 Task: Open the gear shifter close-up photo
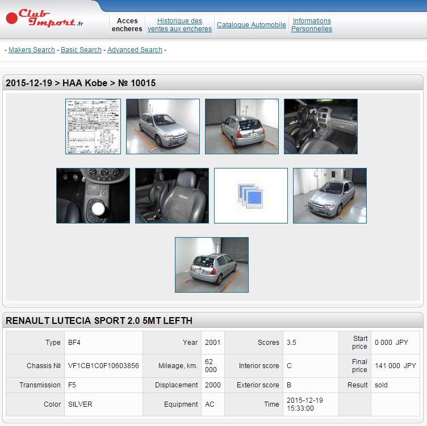click(93, 196)
